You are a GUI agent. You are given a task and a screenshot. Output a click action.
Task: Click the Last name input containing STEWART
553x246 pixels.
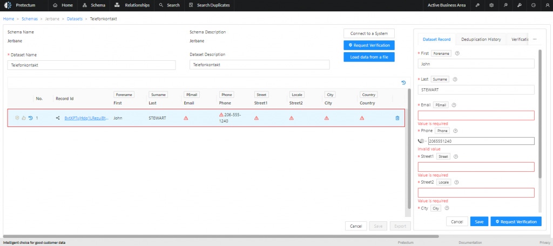(476, 89)
